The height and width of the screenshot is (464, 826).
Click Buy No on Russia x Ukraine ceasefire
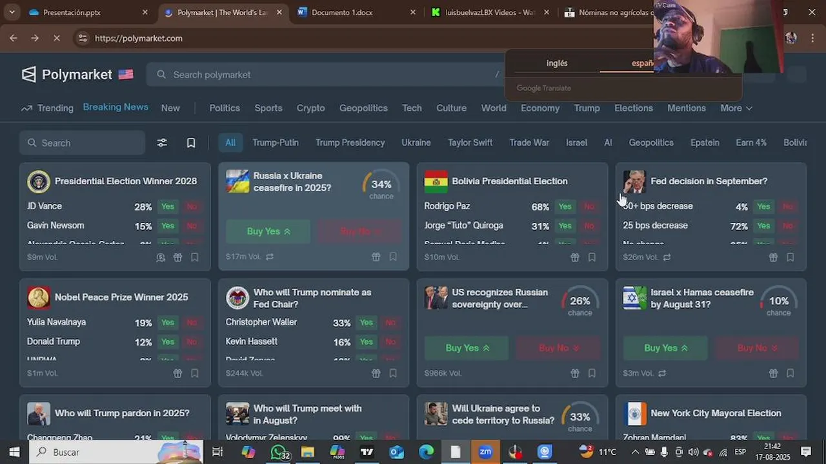click(x=360, y=231)
